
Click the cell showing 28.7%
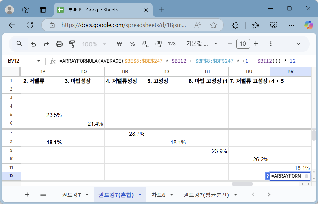(125, 133)
